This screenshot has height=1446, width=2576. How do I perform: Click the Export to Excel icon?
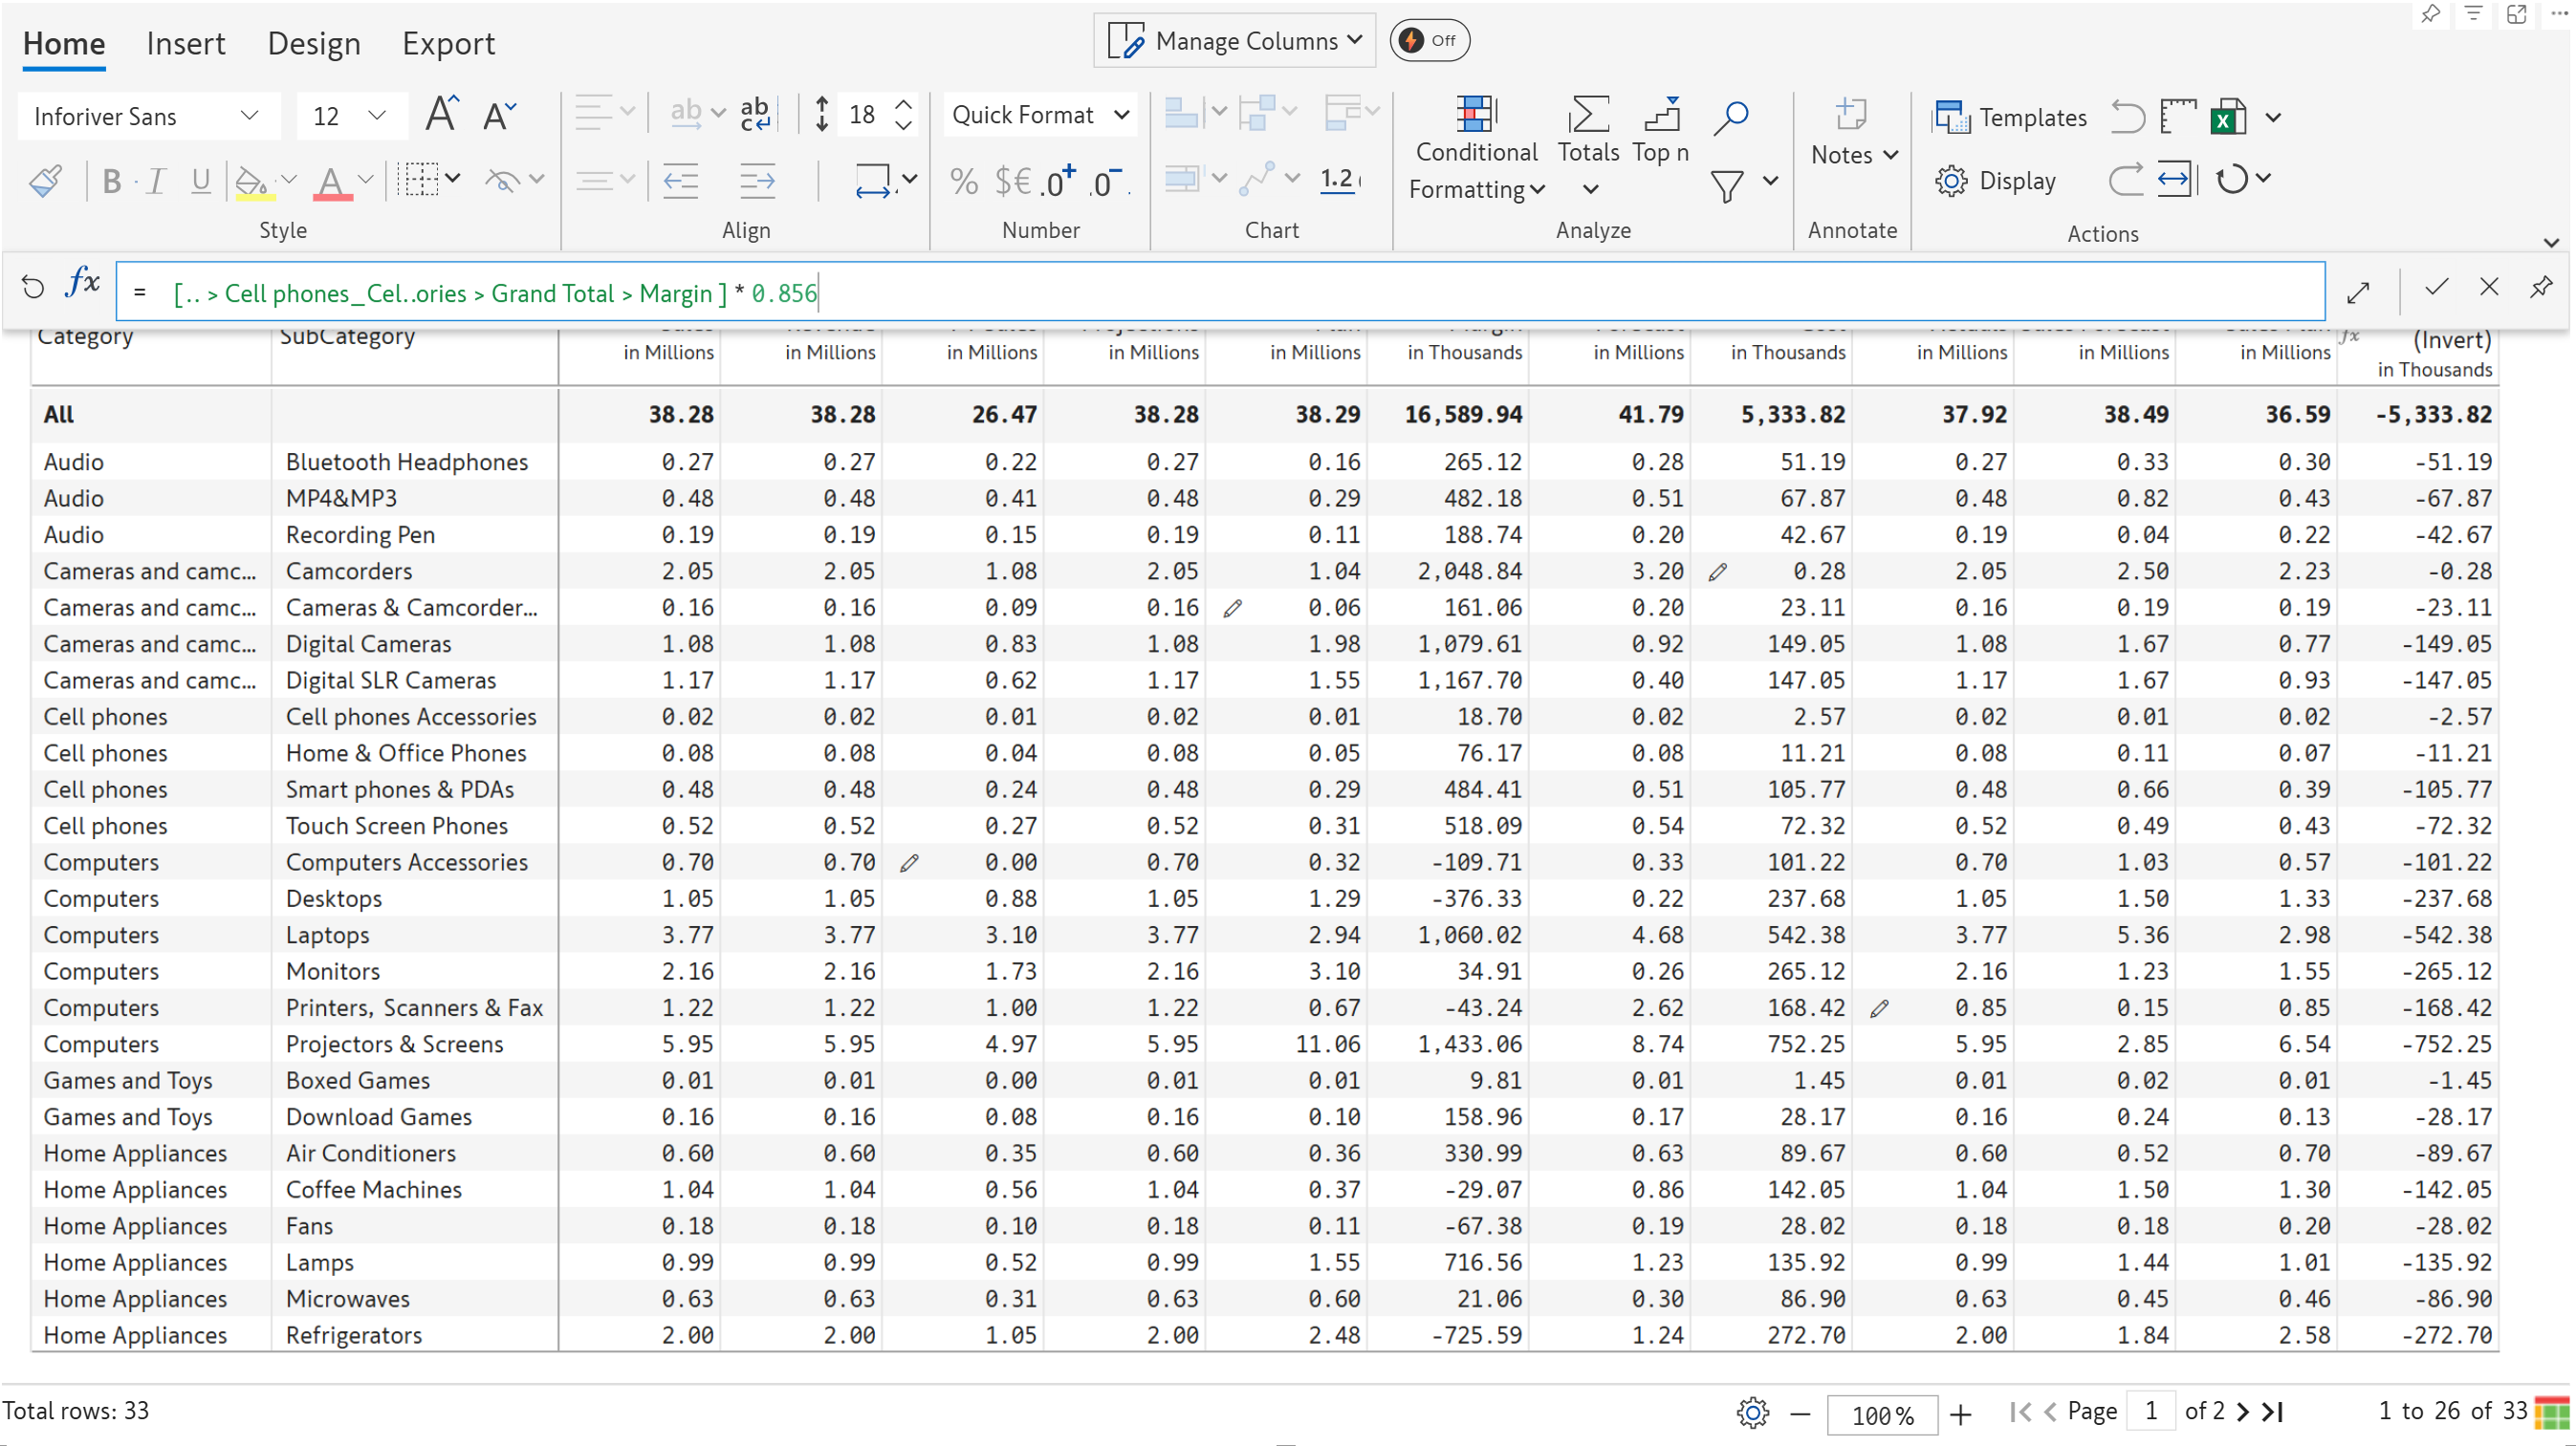point(2228,117)
